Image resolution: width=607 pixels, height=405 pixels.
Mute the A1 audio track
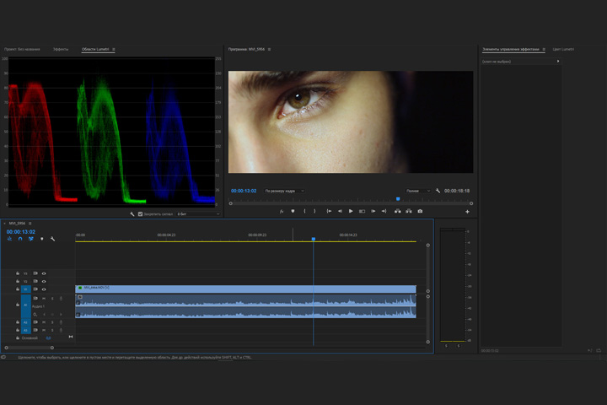(44, 299)
